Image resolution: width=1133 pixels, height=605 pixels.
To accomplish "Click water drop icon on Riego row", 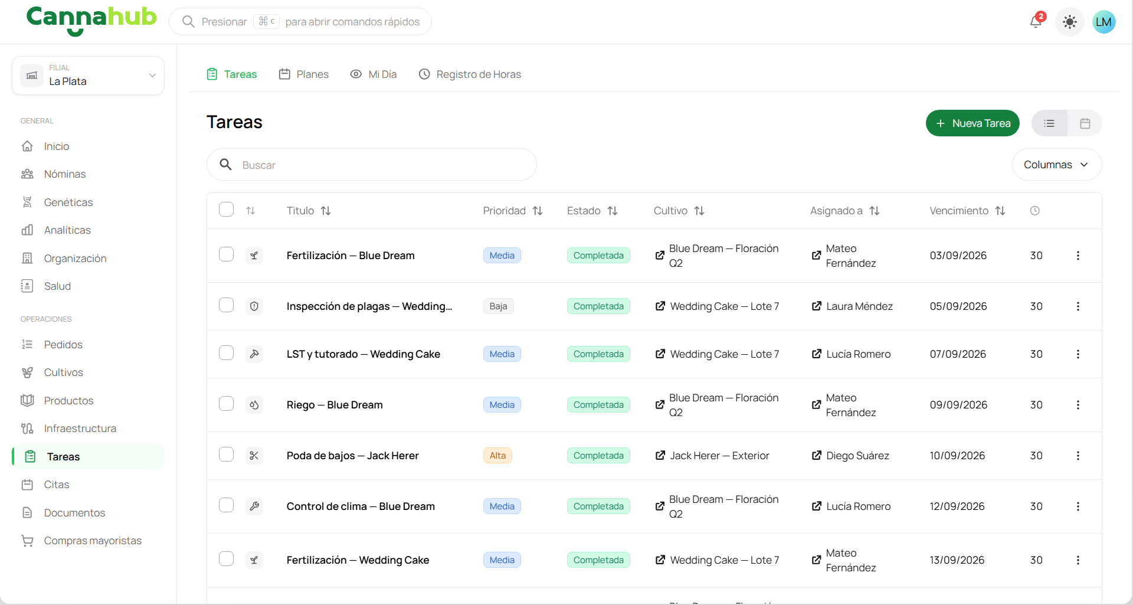I will pyautogui.click(x=254, y=405).
